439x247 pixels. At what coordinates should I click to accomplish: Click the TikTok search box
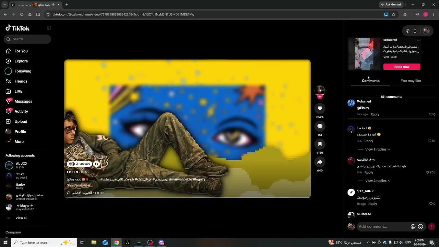point(27,39)
